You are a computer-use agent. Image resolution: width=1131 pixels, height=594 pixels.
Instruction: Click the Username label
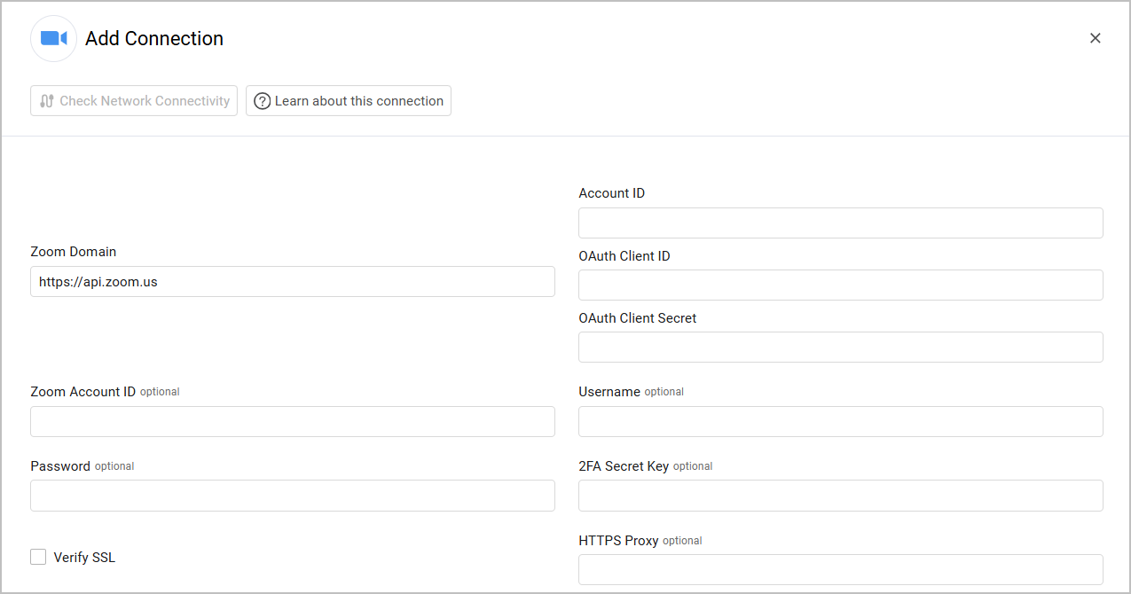click(609, 391)
